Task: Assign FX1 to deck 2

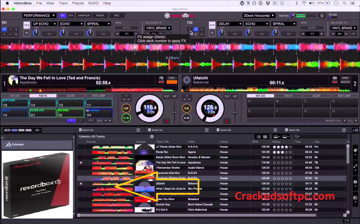Action: [x=10, y=29]
